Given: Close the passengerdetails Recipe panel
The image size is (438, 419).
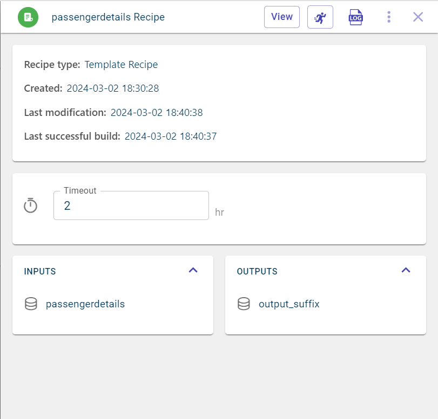Looking at the screenshot, I should (x=418, y=17).
